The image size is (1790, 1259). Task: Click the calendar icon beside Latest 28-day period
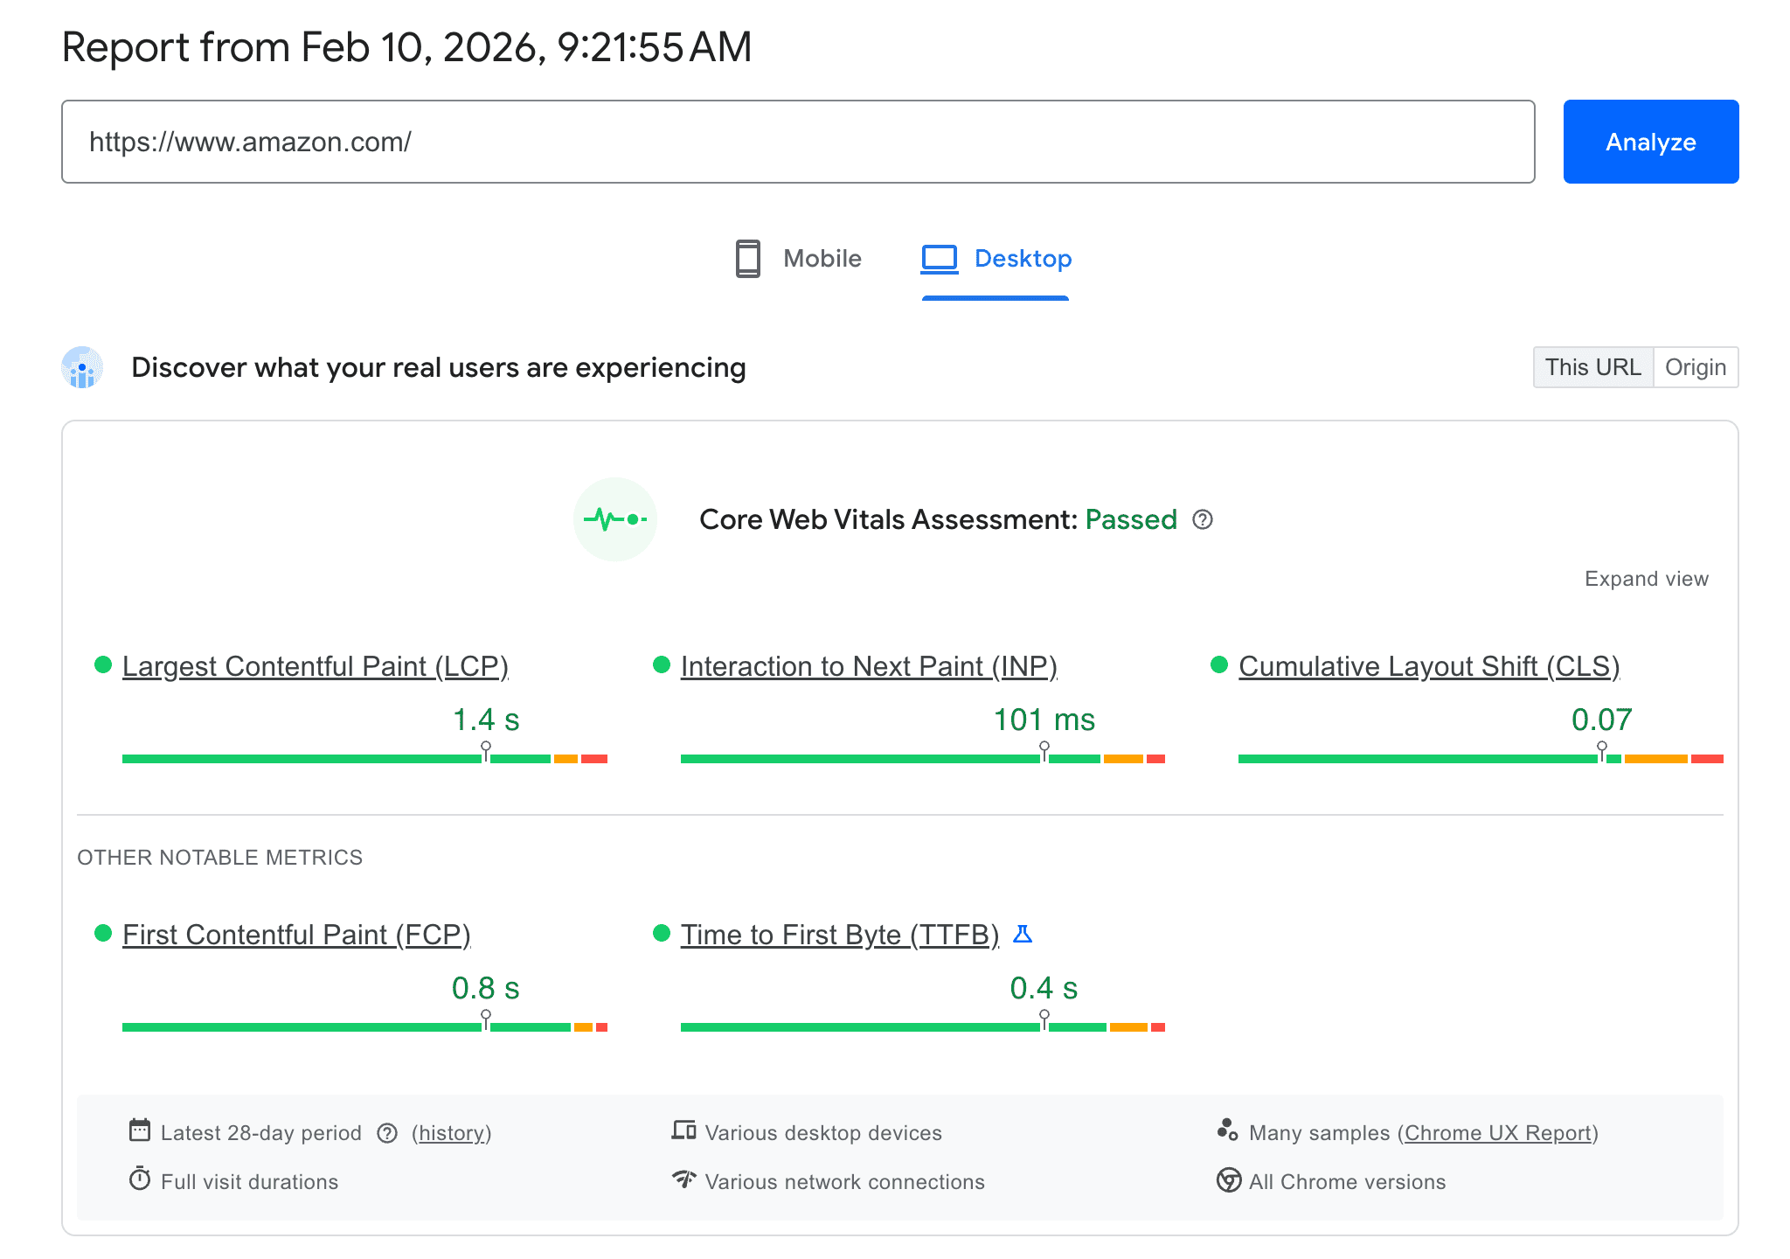[141, 1130]
